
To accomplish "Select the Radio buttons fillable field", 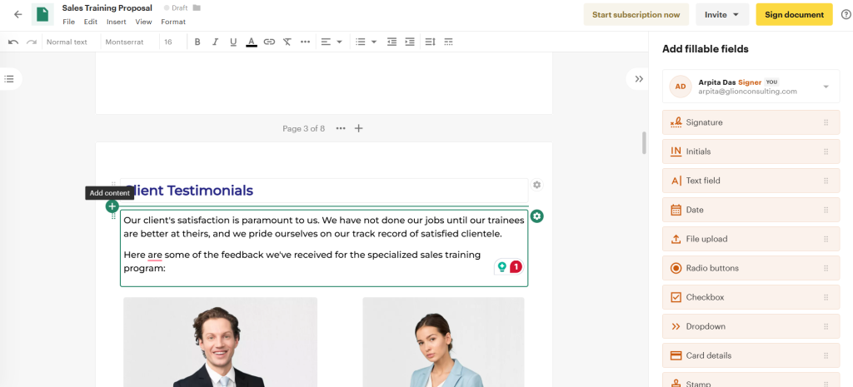I will 751,268.
